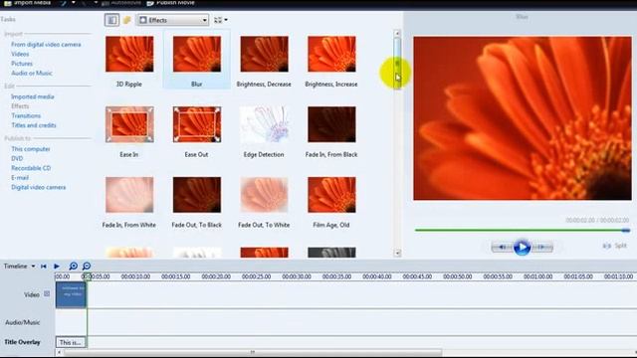The width and height of the screenshot is (637, 358).
Task: Click the Audio/Music track label
Action: click(x=22, y=322)
